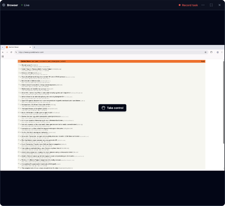225x206 pixels.
Task: Upvote Meta's Muse dumpster fire story
Action: point(21,97)
